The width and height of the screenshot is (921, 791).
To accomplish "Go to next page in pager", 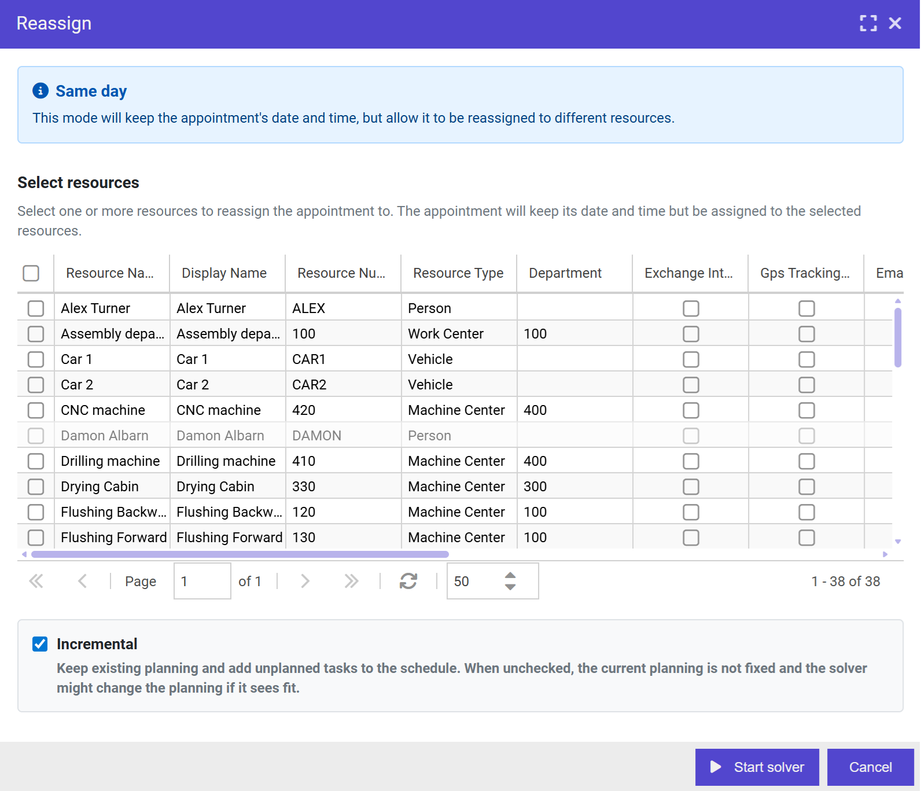I will pos(305,581).
